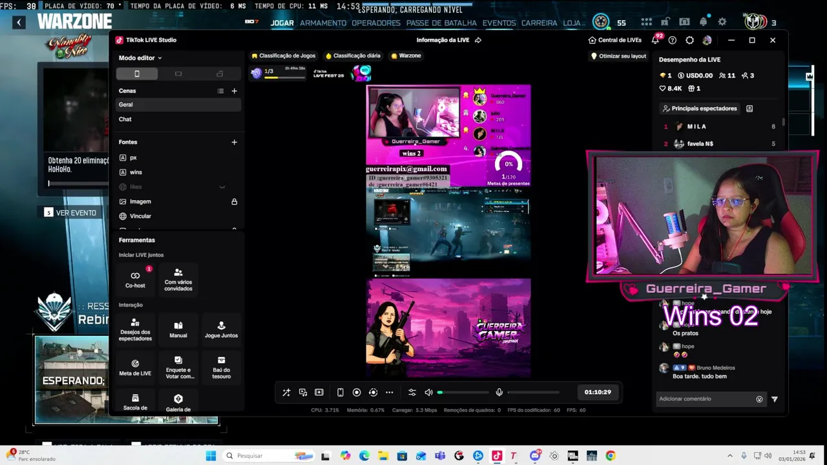Show the hidden likes source
This screenshot has height=465, width=827.
222,187
